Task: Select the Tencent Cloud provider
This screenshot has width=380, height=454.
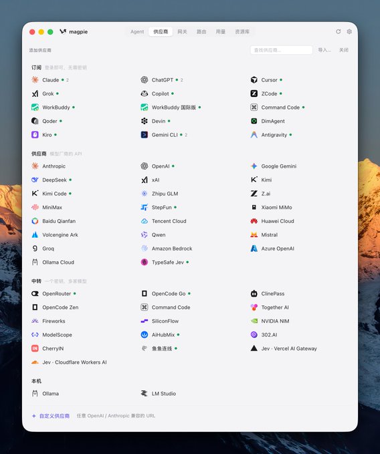Action: pos(164,221)
